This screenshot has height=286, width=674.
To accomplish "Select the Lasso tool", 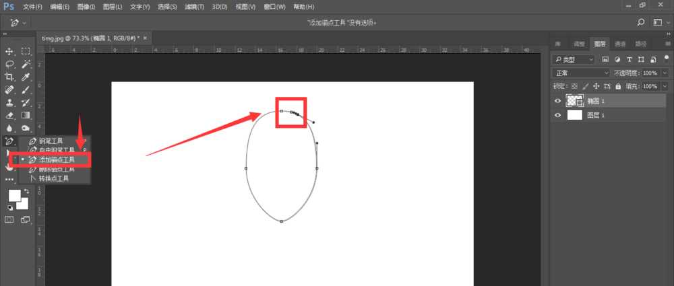I will tap(10, 64).
